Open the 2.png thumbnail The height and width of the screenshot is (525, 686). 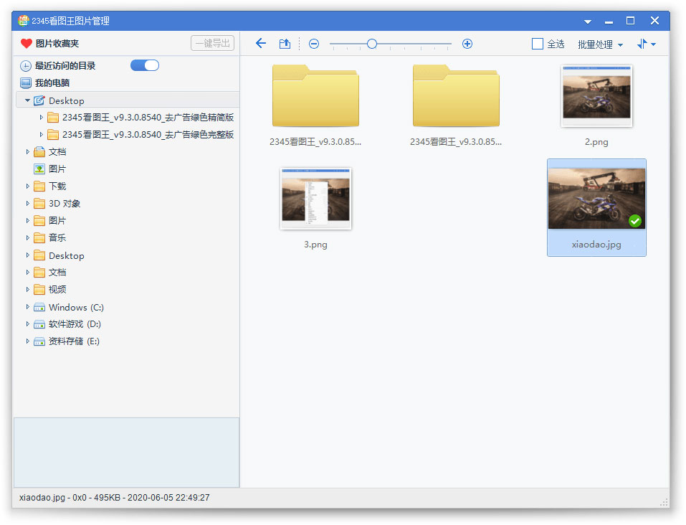(596, 95)
